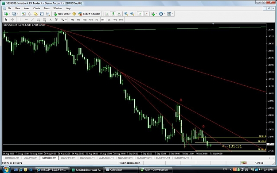This screenshot has height=173, width=277.
Task: Switch to the M1 timeframe
Action: click(x=72, y=20)
